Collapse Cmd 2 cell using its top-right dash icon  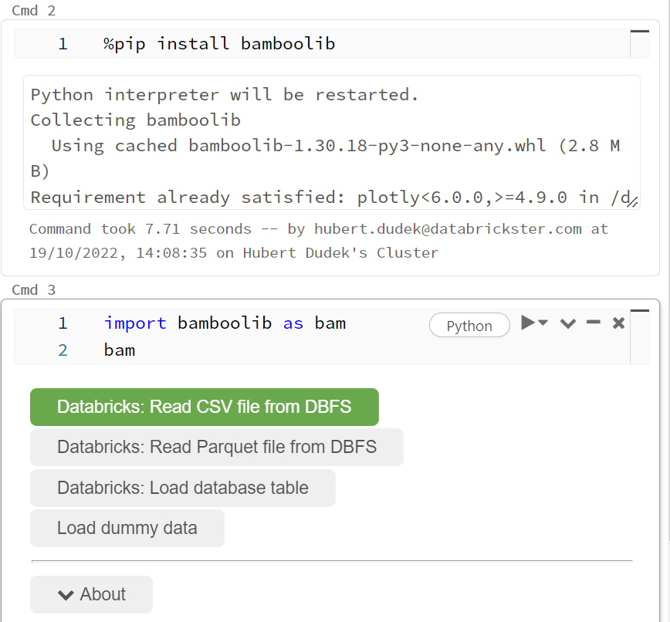click(x=639, y=31)
